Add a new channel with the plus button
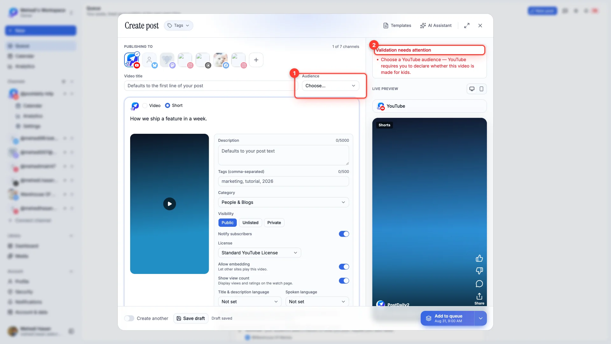 coord(256,60)
